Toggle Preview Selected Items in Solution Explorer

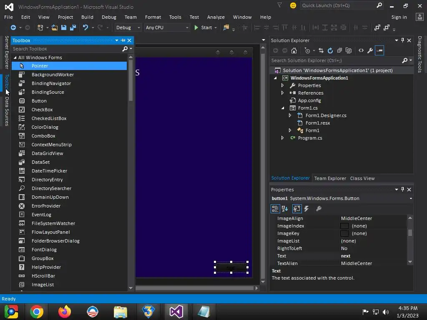(x=379, y=50)
